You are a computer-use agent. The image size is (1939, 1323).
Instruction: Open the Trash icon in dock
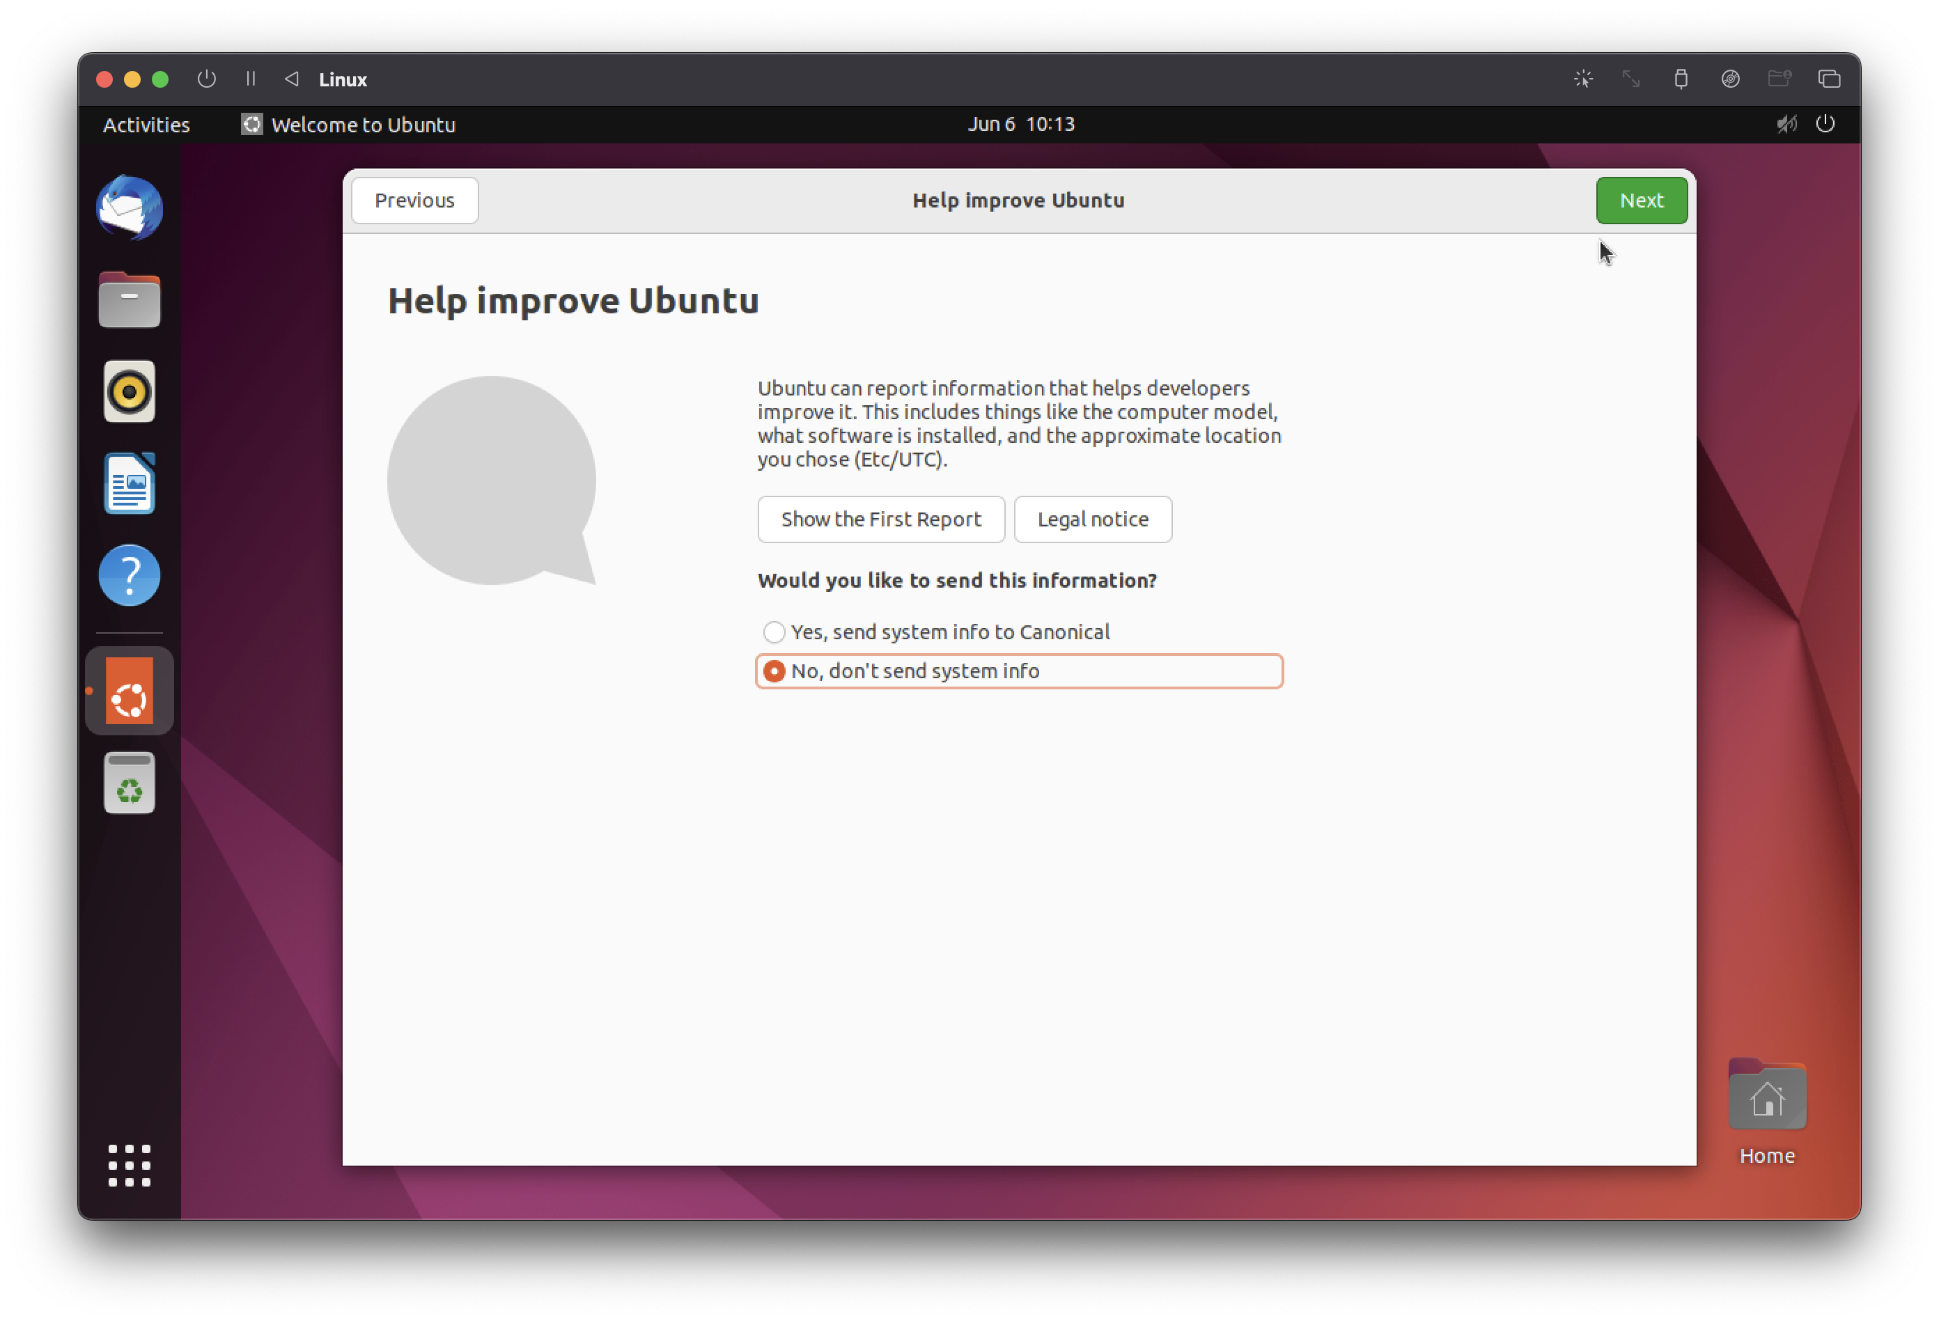pyautogui.click(x=130, y=783)
